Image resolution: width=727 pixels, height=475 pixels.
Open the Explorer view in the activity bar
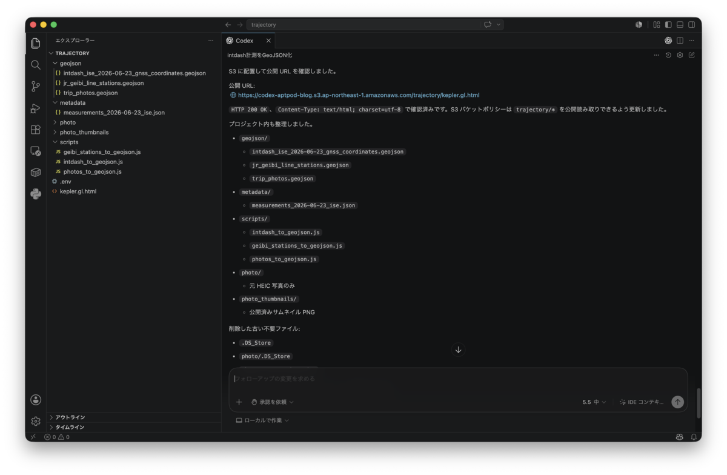pos(36,43)
